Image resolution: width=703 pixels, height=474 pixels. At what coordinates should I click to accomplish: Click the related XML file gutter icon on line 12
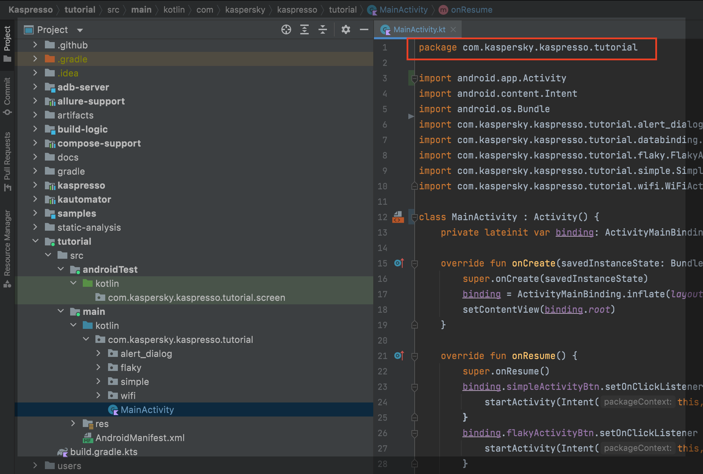click(x=398, y=217)
